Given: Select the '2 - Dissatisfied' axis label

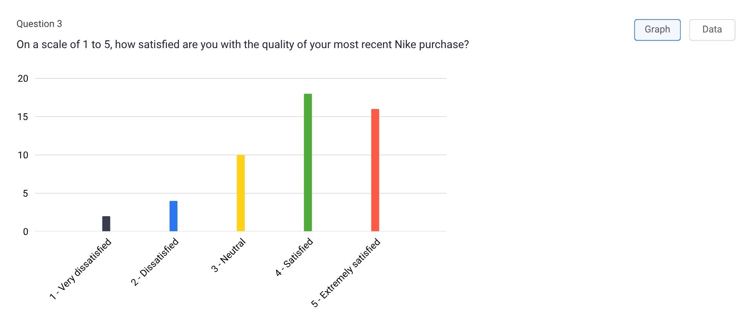Looking at the screenshot, I should click(x=155, y=260).
